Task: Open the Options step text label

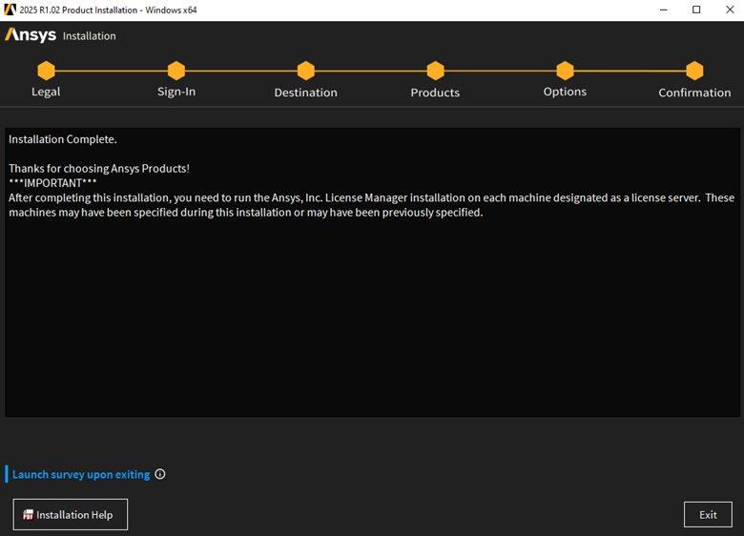Action: (565, 92)
